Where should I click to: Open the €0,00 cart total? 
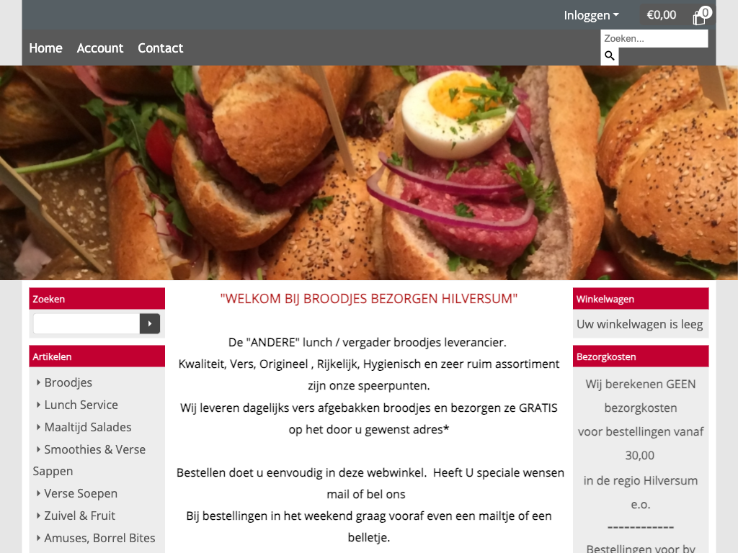pyautogui.click(x=662, y=15)
